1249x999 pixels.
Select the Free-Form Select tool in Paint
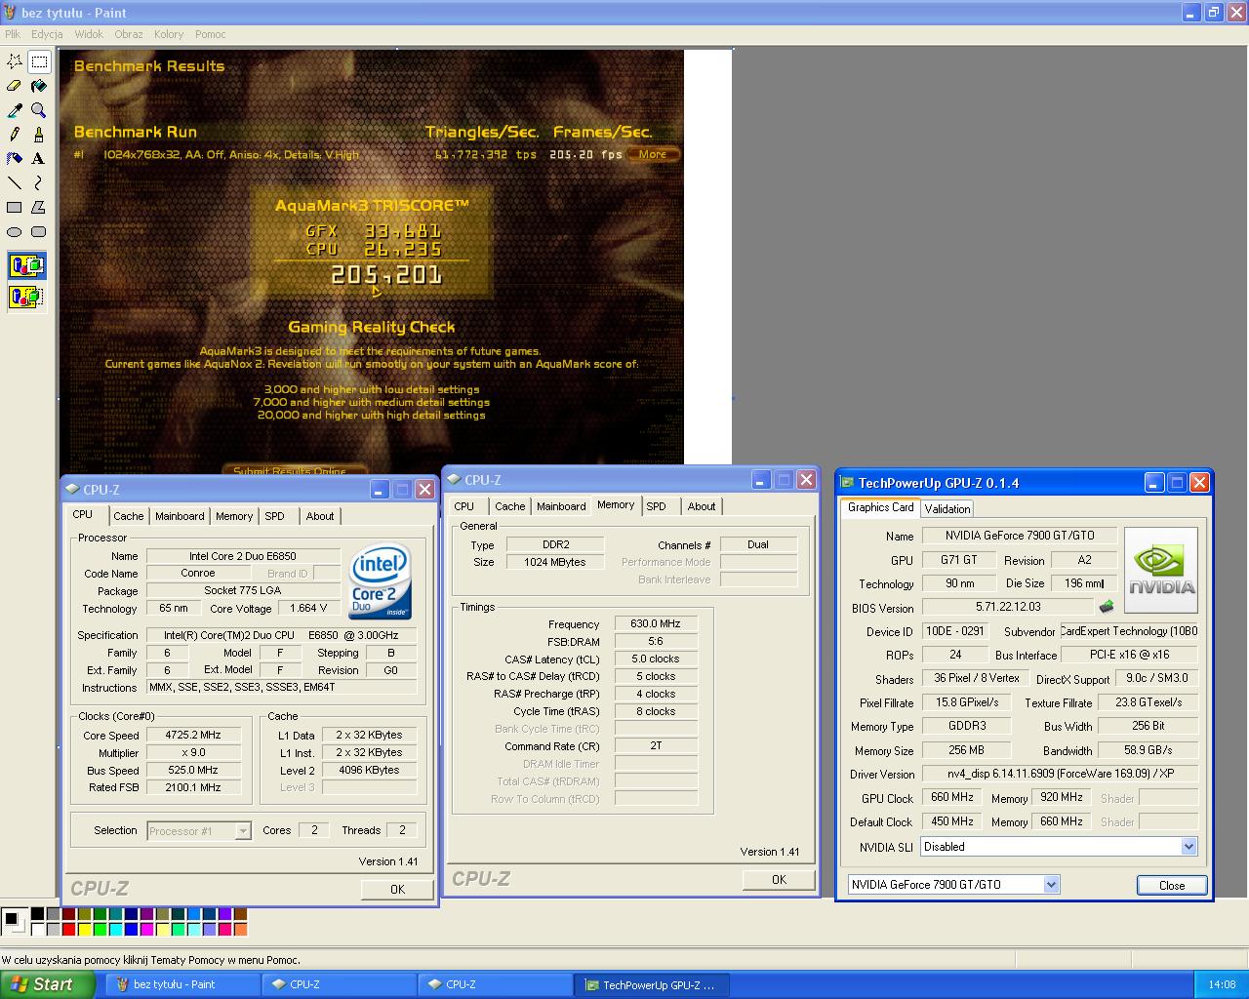click(x=15, y=61)
